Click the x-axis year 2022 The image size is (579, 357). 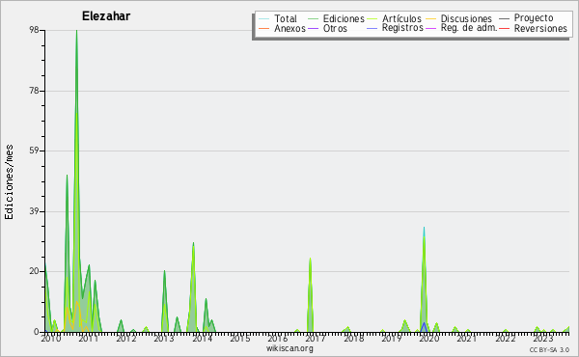(x=505, y=338)
